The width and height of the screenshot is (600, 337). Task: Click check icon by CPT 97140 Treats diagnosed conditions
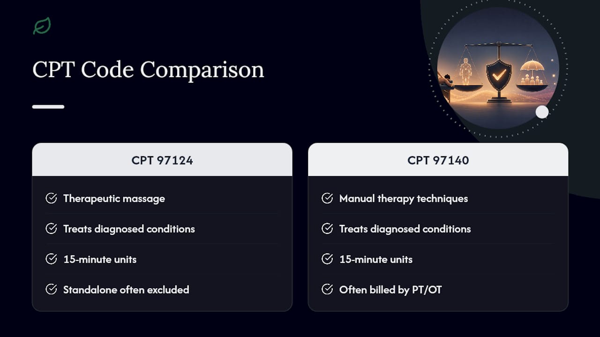327,229
